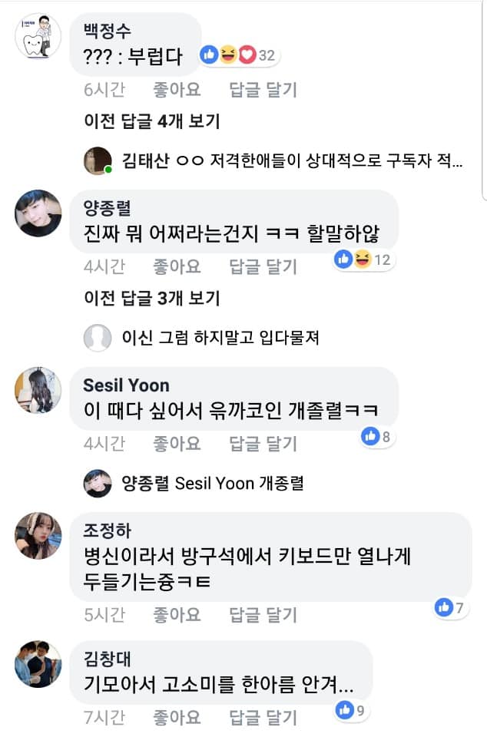Viewport: 487px width, 737px height.
Task: Open 양종렬's profile avatar
Action: click(x=38, y=213)
